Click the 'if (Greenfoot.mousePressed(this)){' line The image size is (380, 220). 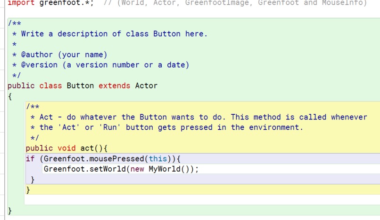click(103, 159)
